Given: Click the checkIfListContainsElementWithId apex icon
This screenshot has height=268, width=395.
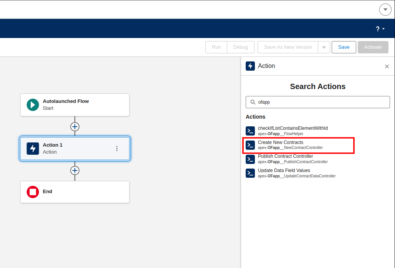Looking at the screenshot, I should pyautogui.click(x=250, y=131).
